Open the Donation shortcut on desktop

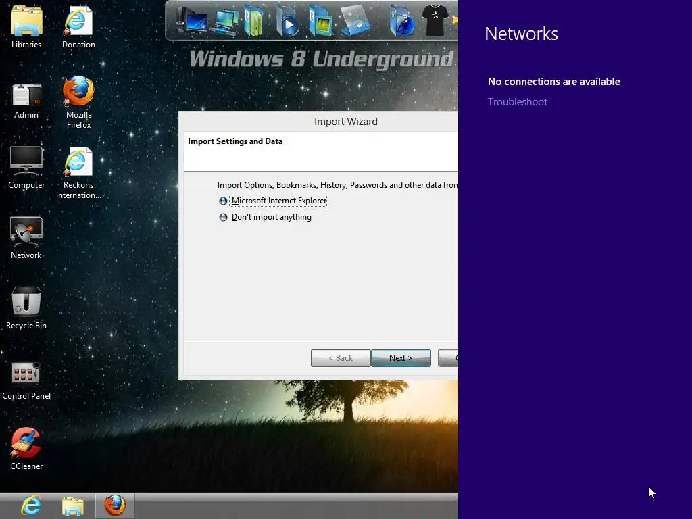point(78,26)
